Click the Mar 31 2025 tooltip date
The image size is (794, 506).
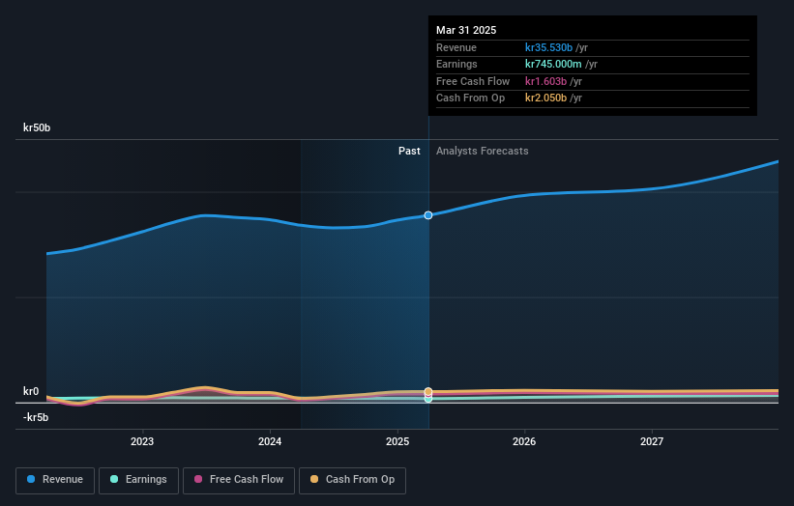point(466,30)
